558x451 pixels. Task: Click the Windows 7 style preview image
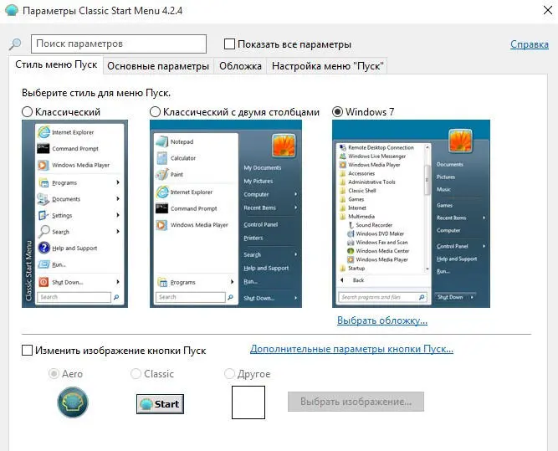click(411, 213)
